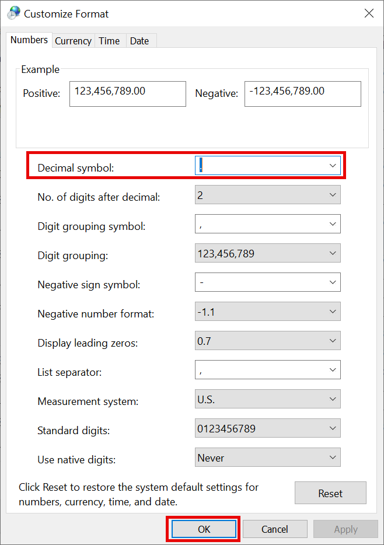This screenshot has height=545, width=384.
Task: Open the Numbers tab
Action: click(29, 40)
